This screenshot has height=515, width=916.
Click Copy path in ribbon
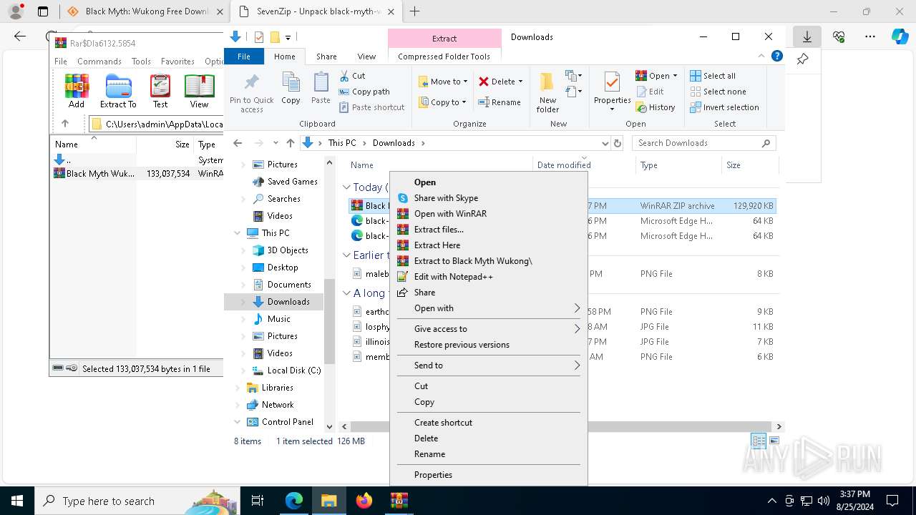(364, 92)
